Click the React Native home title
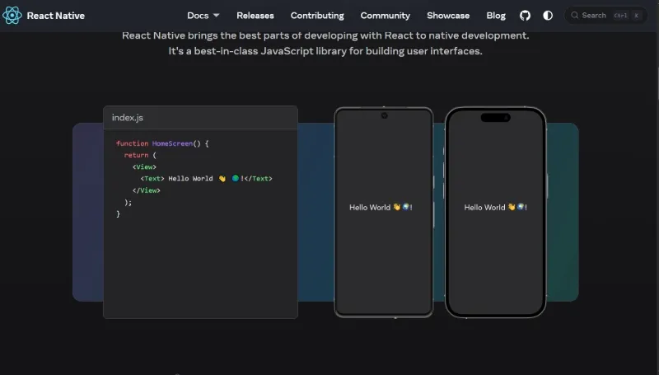This screenshot has width=659, height=375. [56, 16]
